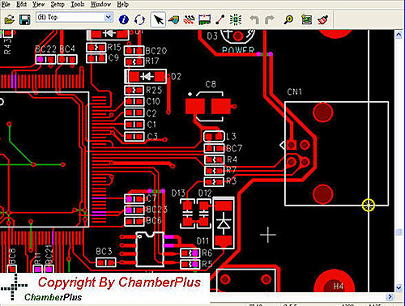Click the vertical scrollbar up arrow
Viewport: 405px width, 306px height.
point(399,35)
